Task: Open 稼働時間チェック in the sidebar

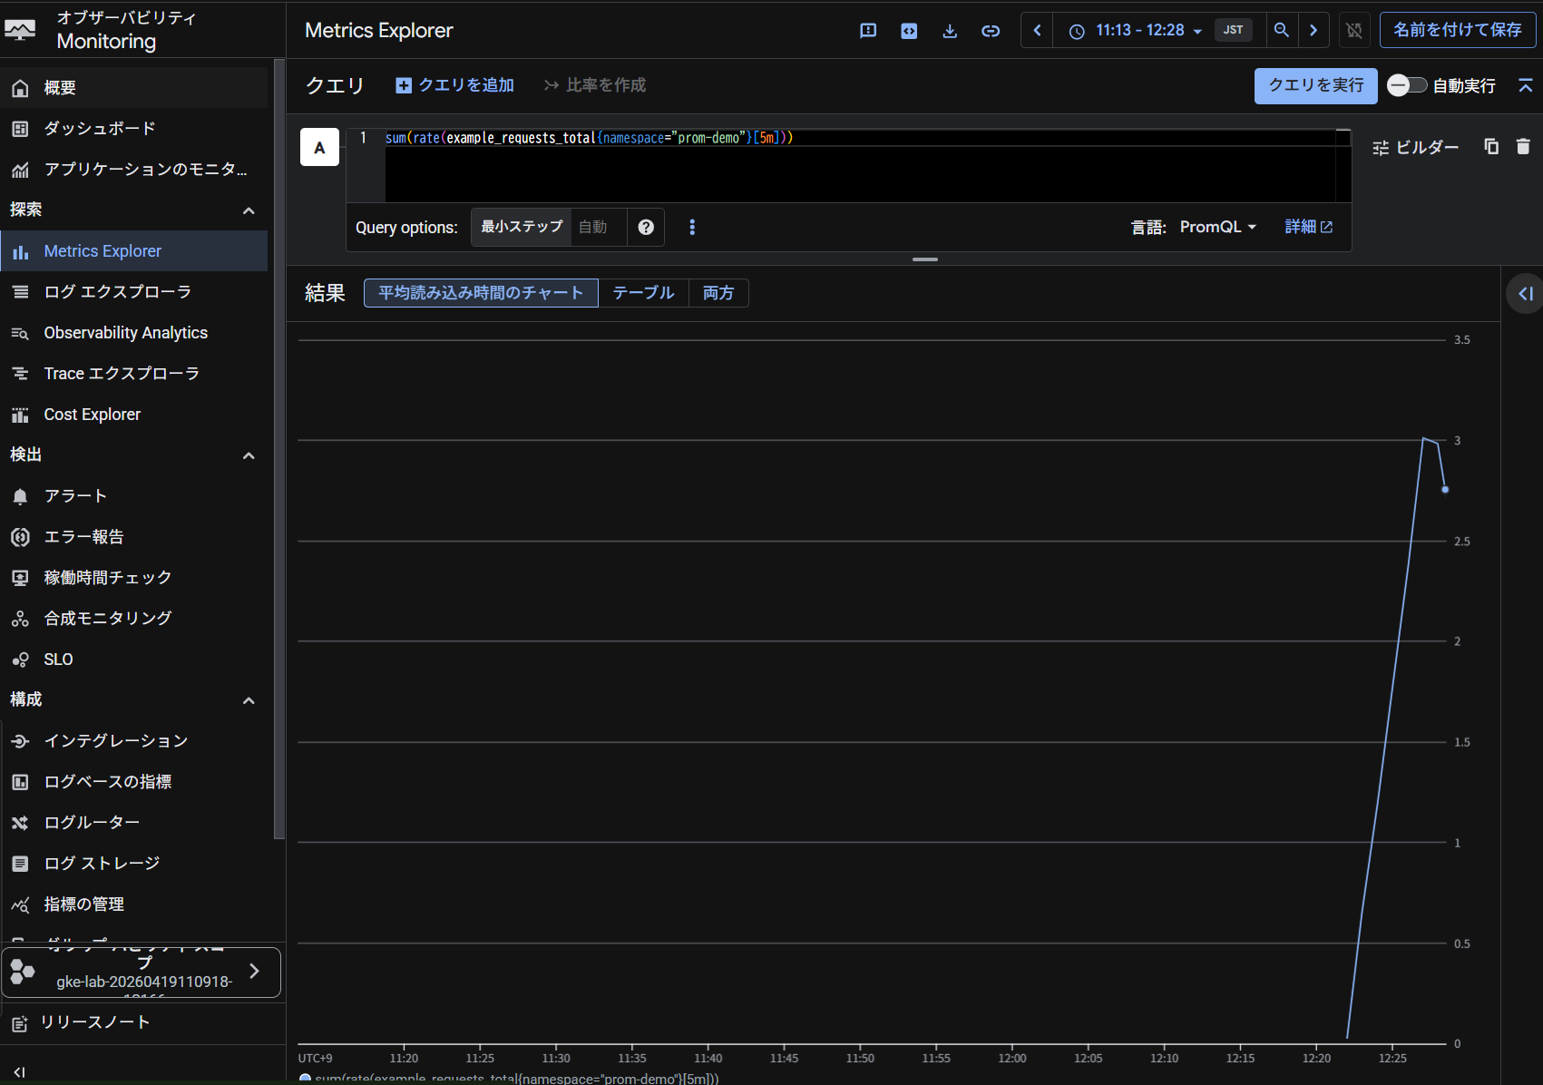Action: coord(134,578)
